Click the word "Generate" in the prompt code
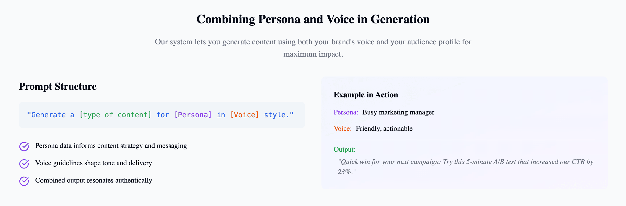 (x=48, y=115)
